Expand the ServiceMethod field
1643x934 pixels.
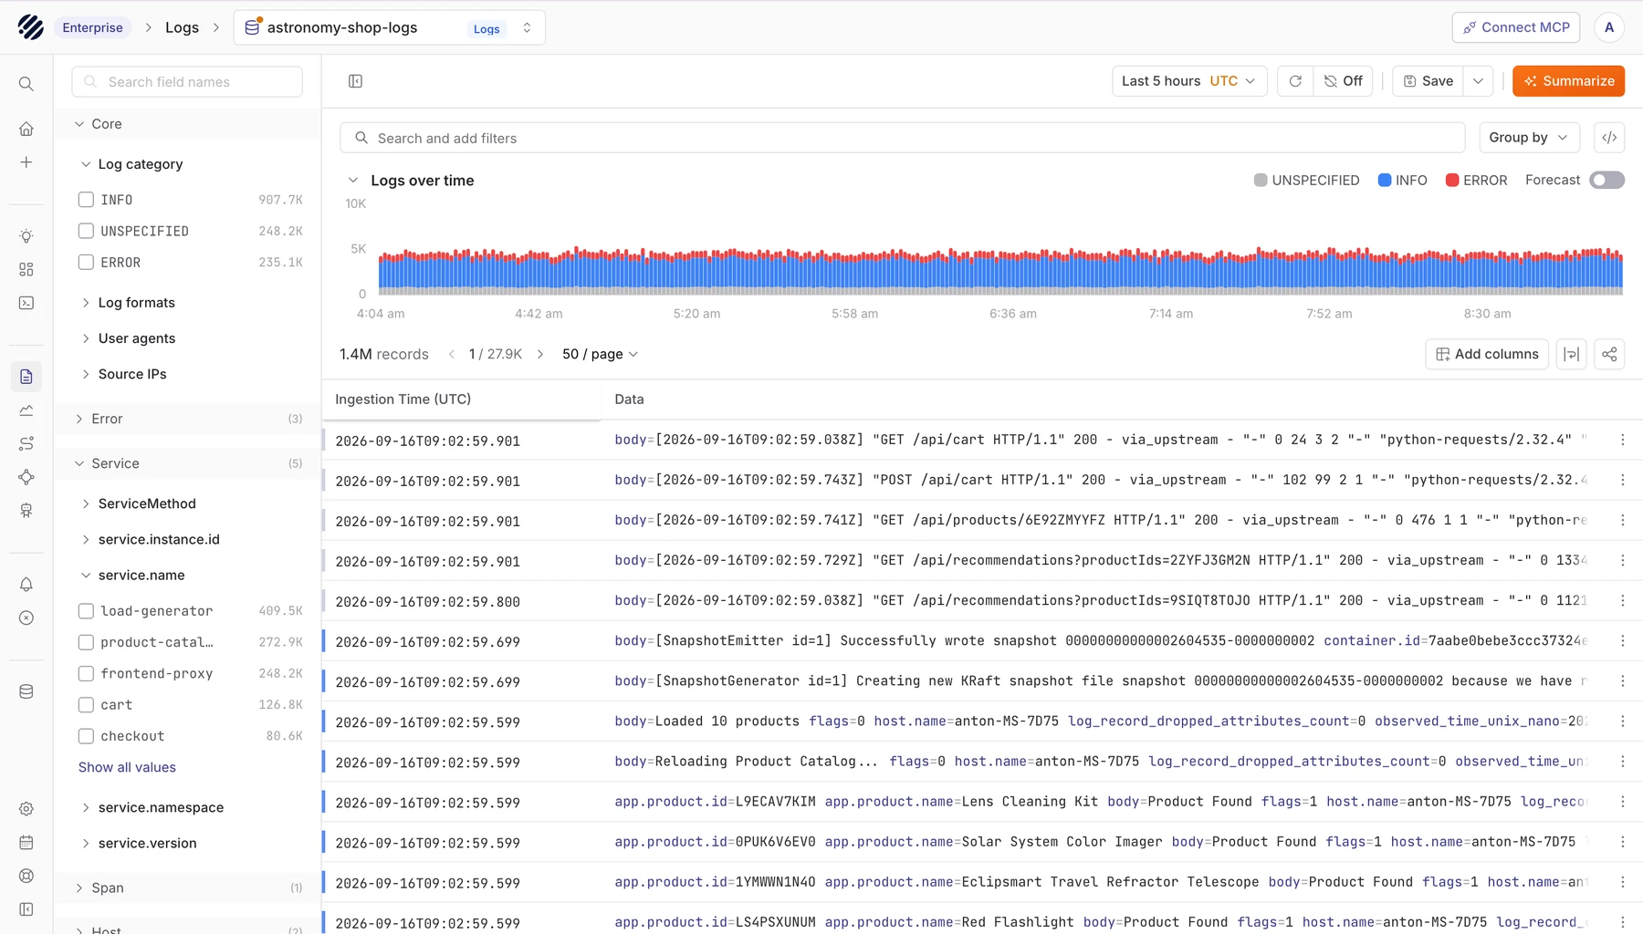[86, 503]
